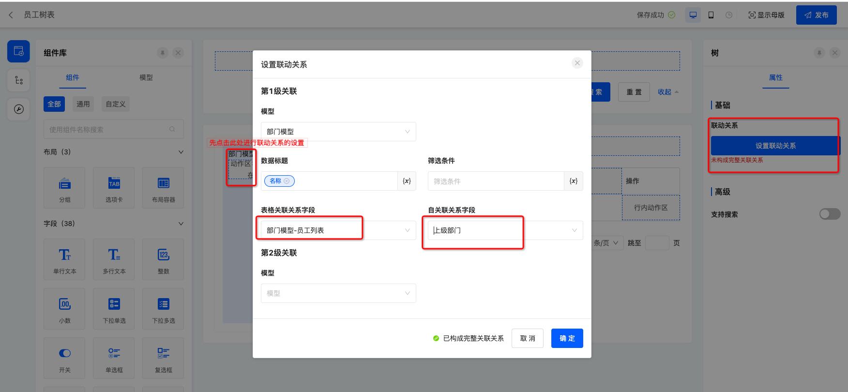
Task: Publish the page with 发布 button
Action: 817,15
